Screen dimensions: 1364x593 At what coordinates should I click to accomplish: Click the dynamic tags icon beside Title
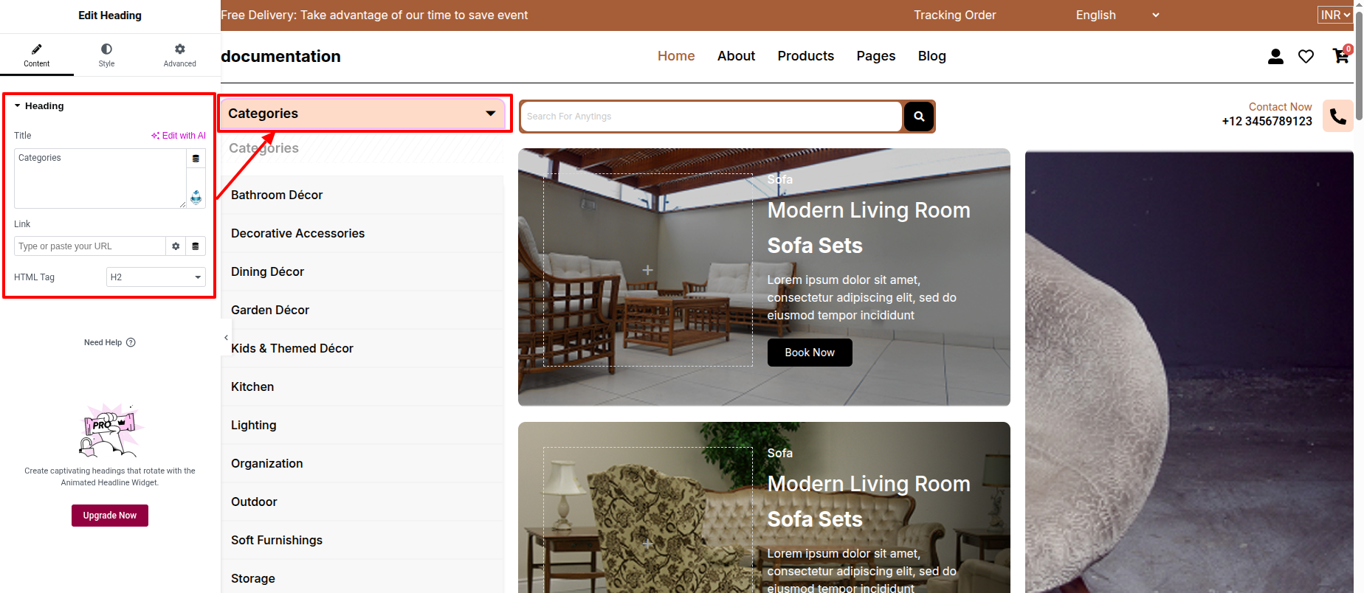(196, 159)
